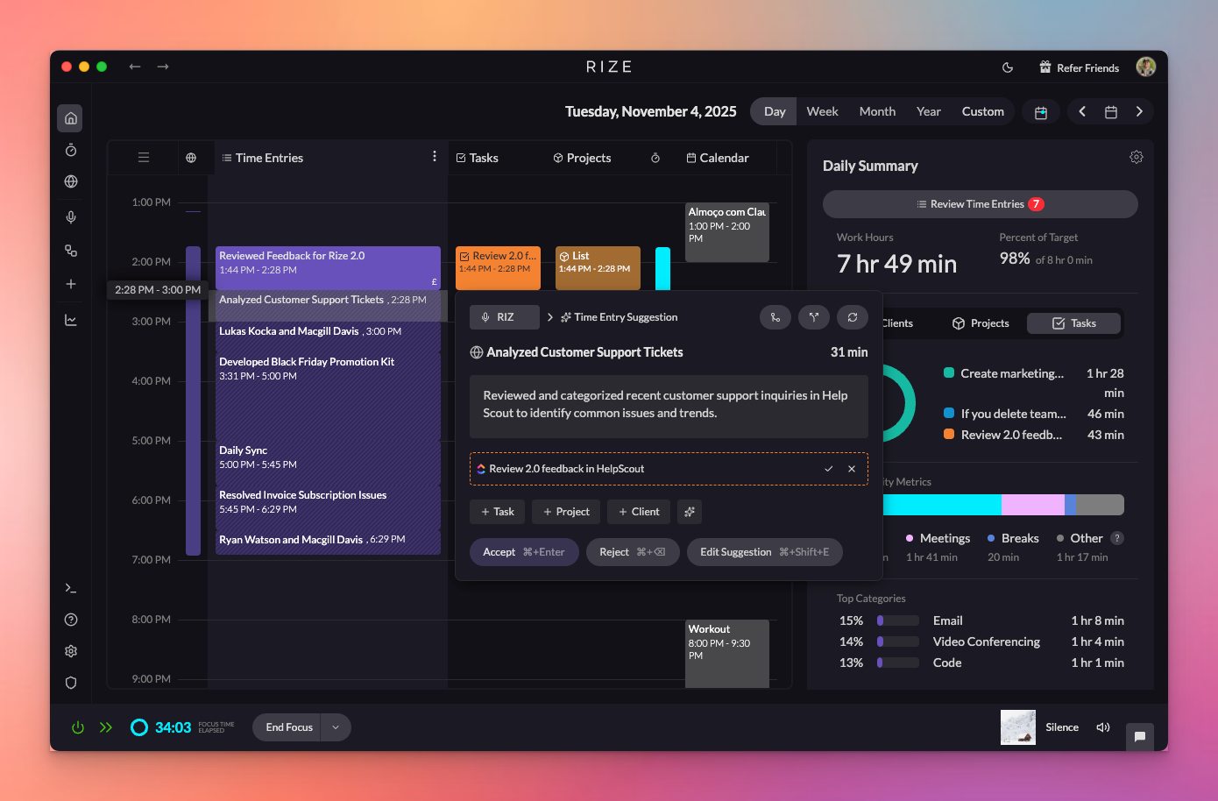Click the merge icon in suggestion popup
The image size is (1218, 801).
click(775, 317)
